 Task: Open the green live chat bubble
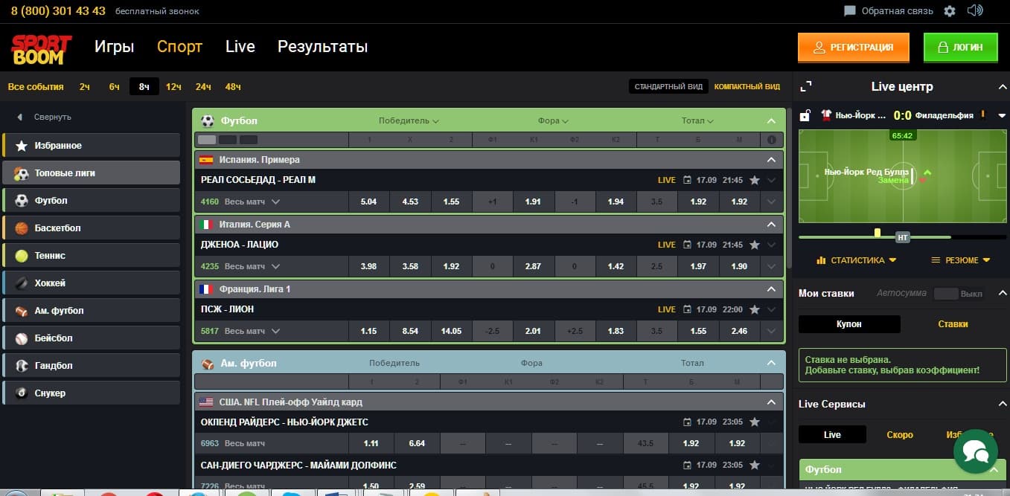(x=975, y=450)
